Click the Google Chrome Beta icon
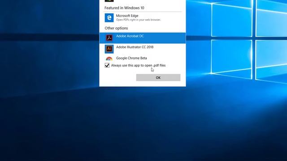The image size is (287, 161). tap(109, 59)
